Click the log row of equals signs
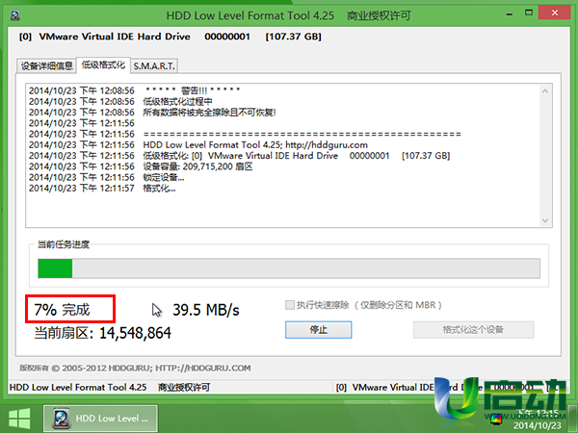Image resolution: width=578 pixels, height=433 pixels. click(x=302, y=134)
